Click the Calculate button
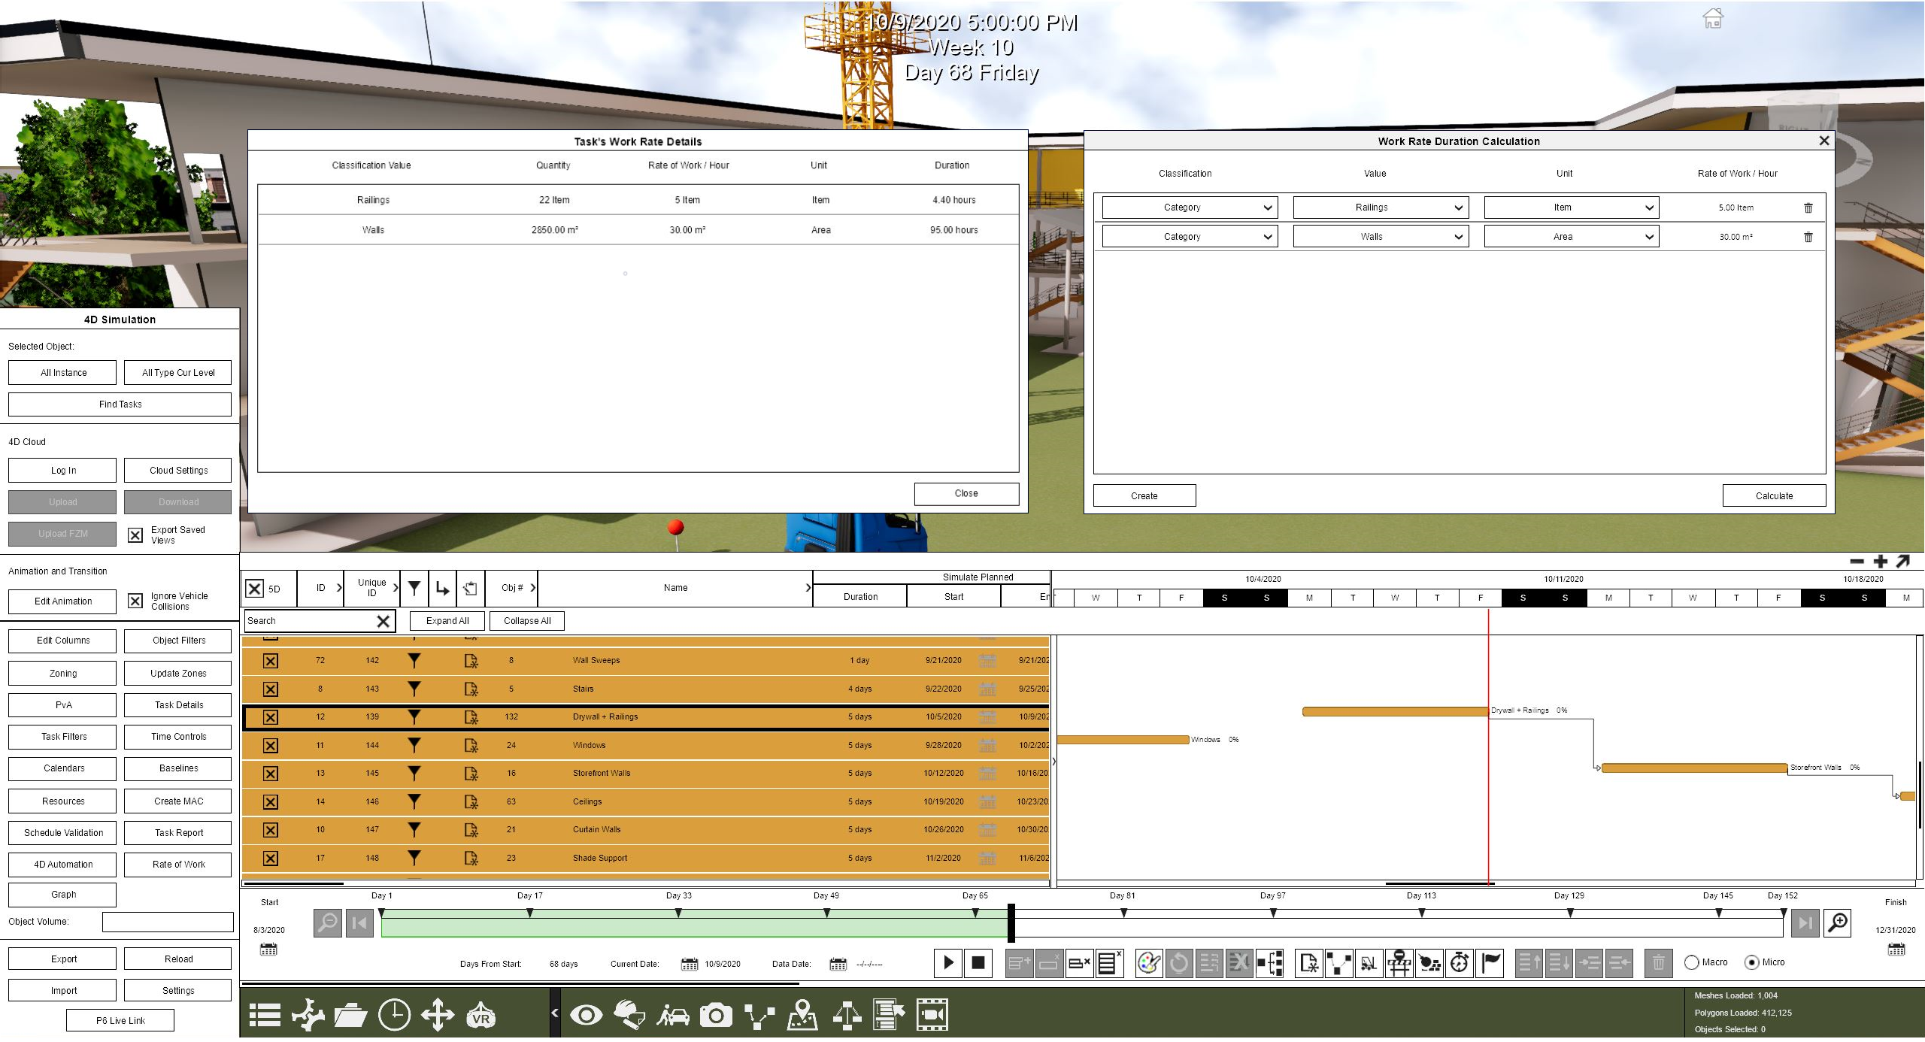The width and height of the screenshot is (1925, 1042). coord(1774,496)
